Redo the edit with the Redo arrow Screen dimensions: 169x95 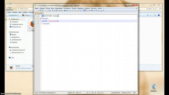(x=62, y=11)
